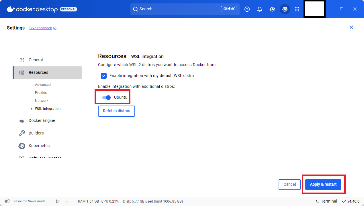Screen dimensions: 364x206
Task: Open the Terminal from the status bar
Action: tap(326, 201)
